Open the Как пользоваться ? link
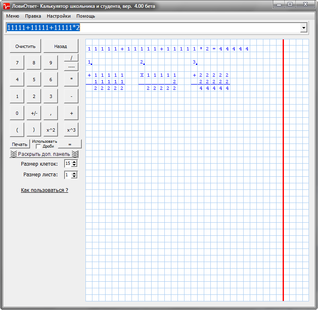The width and height of the screenshot is (318, 310). [44, 190]
